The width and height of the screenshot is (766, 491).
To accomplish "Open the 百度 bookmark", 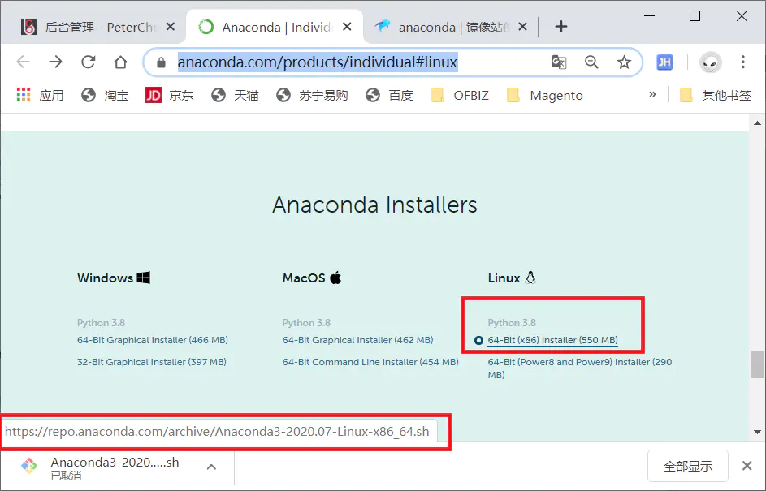I will pos(389,95).
